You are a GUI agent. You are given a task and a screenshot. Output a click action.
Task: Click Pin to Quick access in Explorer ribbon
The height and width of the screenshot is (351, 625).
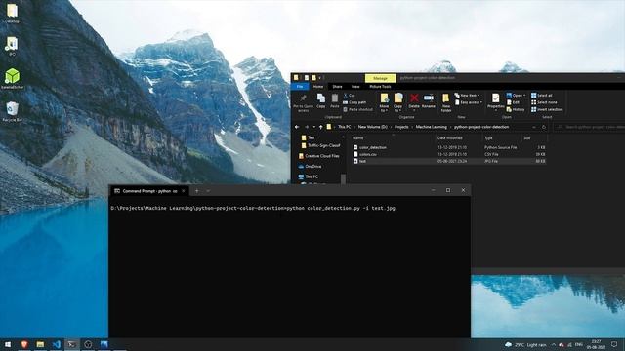303,102
